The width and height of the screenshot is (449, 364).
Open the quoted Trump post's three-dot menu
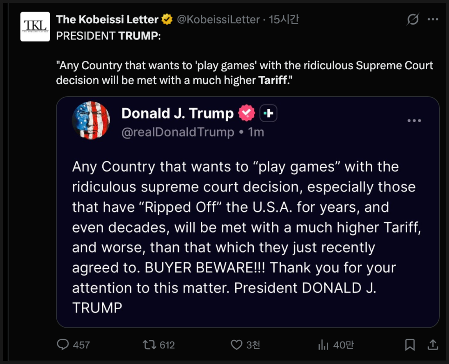coord(414,121)
